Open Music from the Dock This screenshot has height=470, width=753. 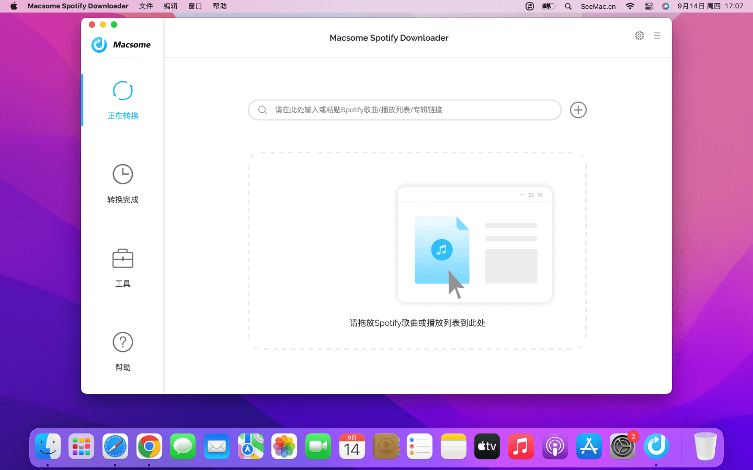pos(521,446)
